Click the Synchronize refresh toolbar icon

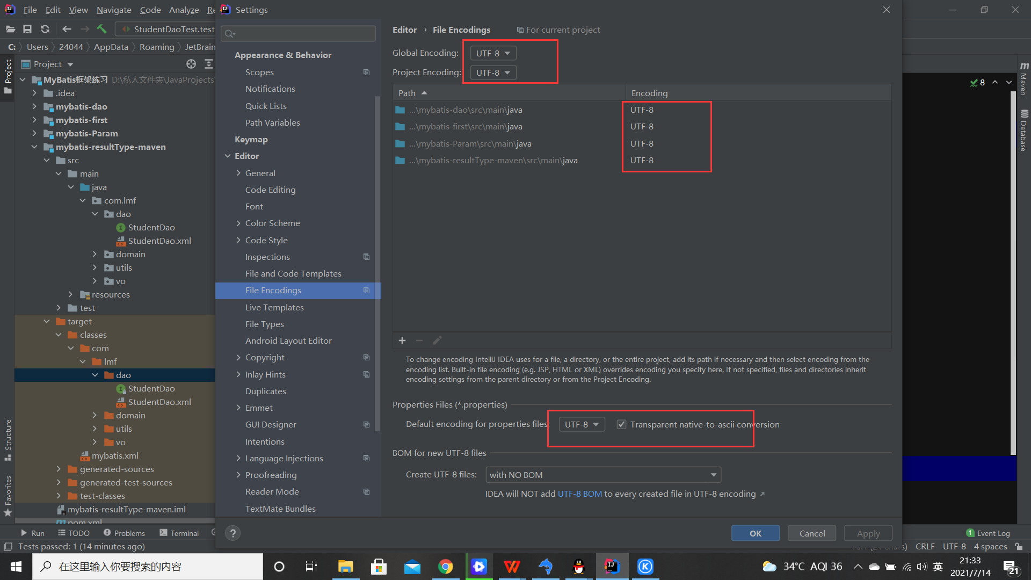45,29
